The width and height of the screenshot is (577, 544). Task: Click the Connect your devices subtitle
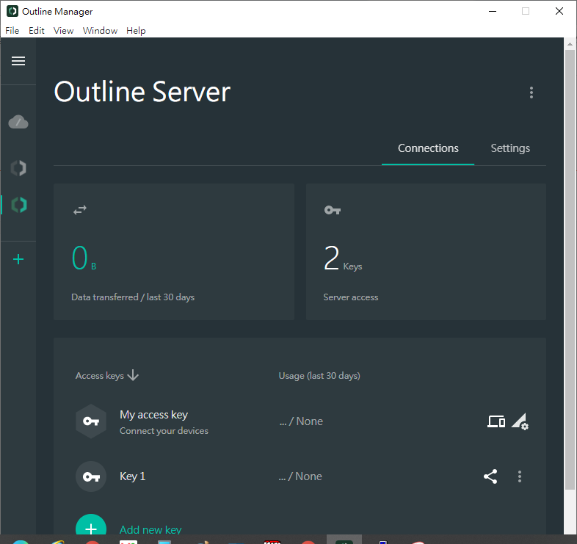pyautogui.click(x=164, y=431)
